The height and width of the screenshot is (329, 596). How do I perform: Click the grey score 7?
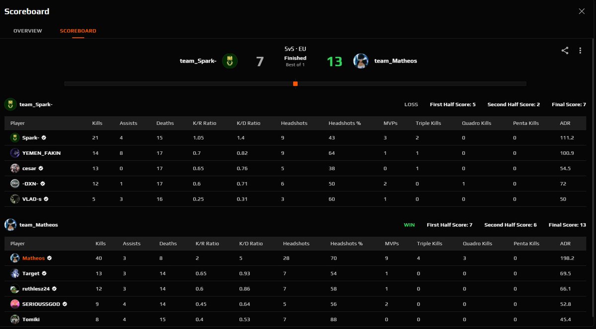point(260,62)
